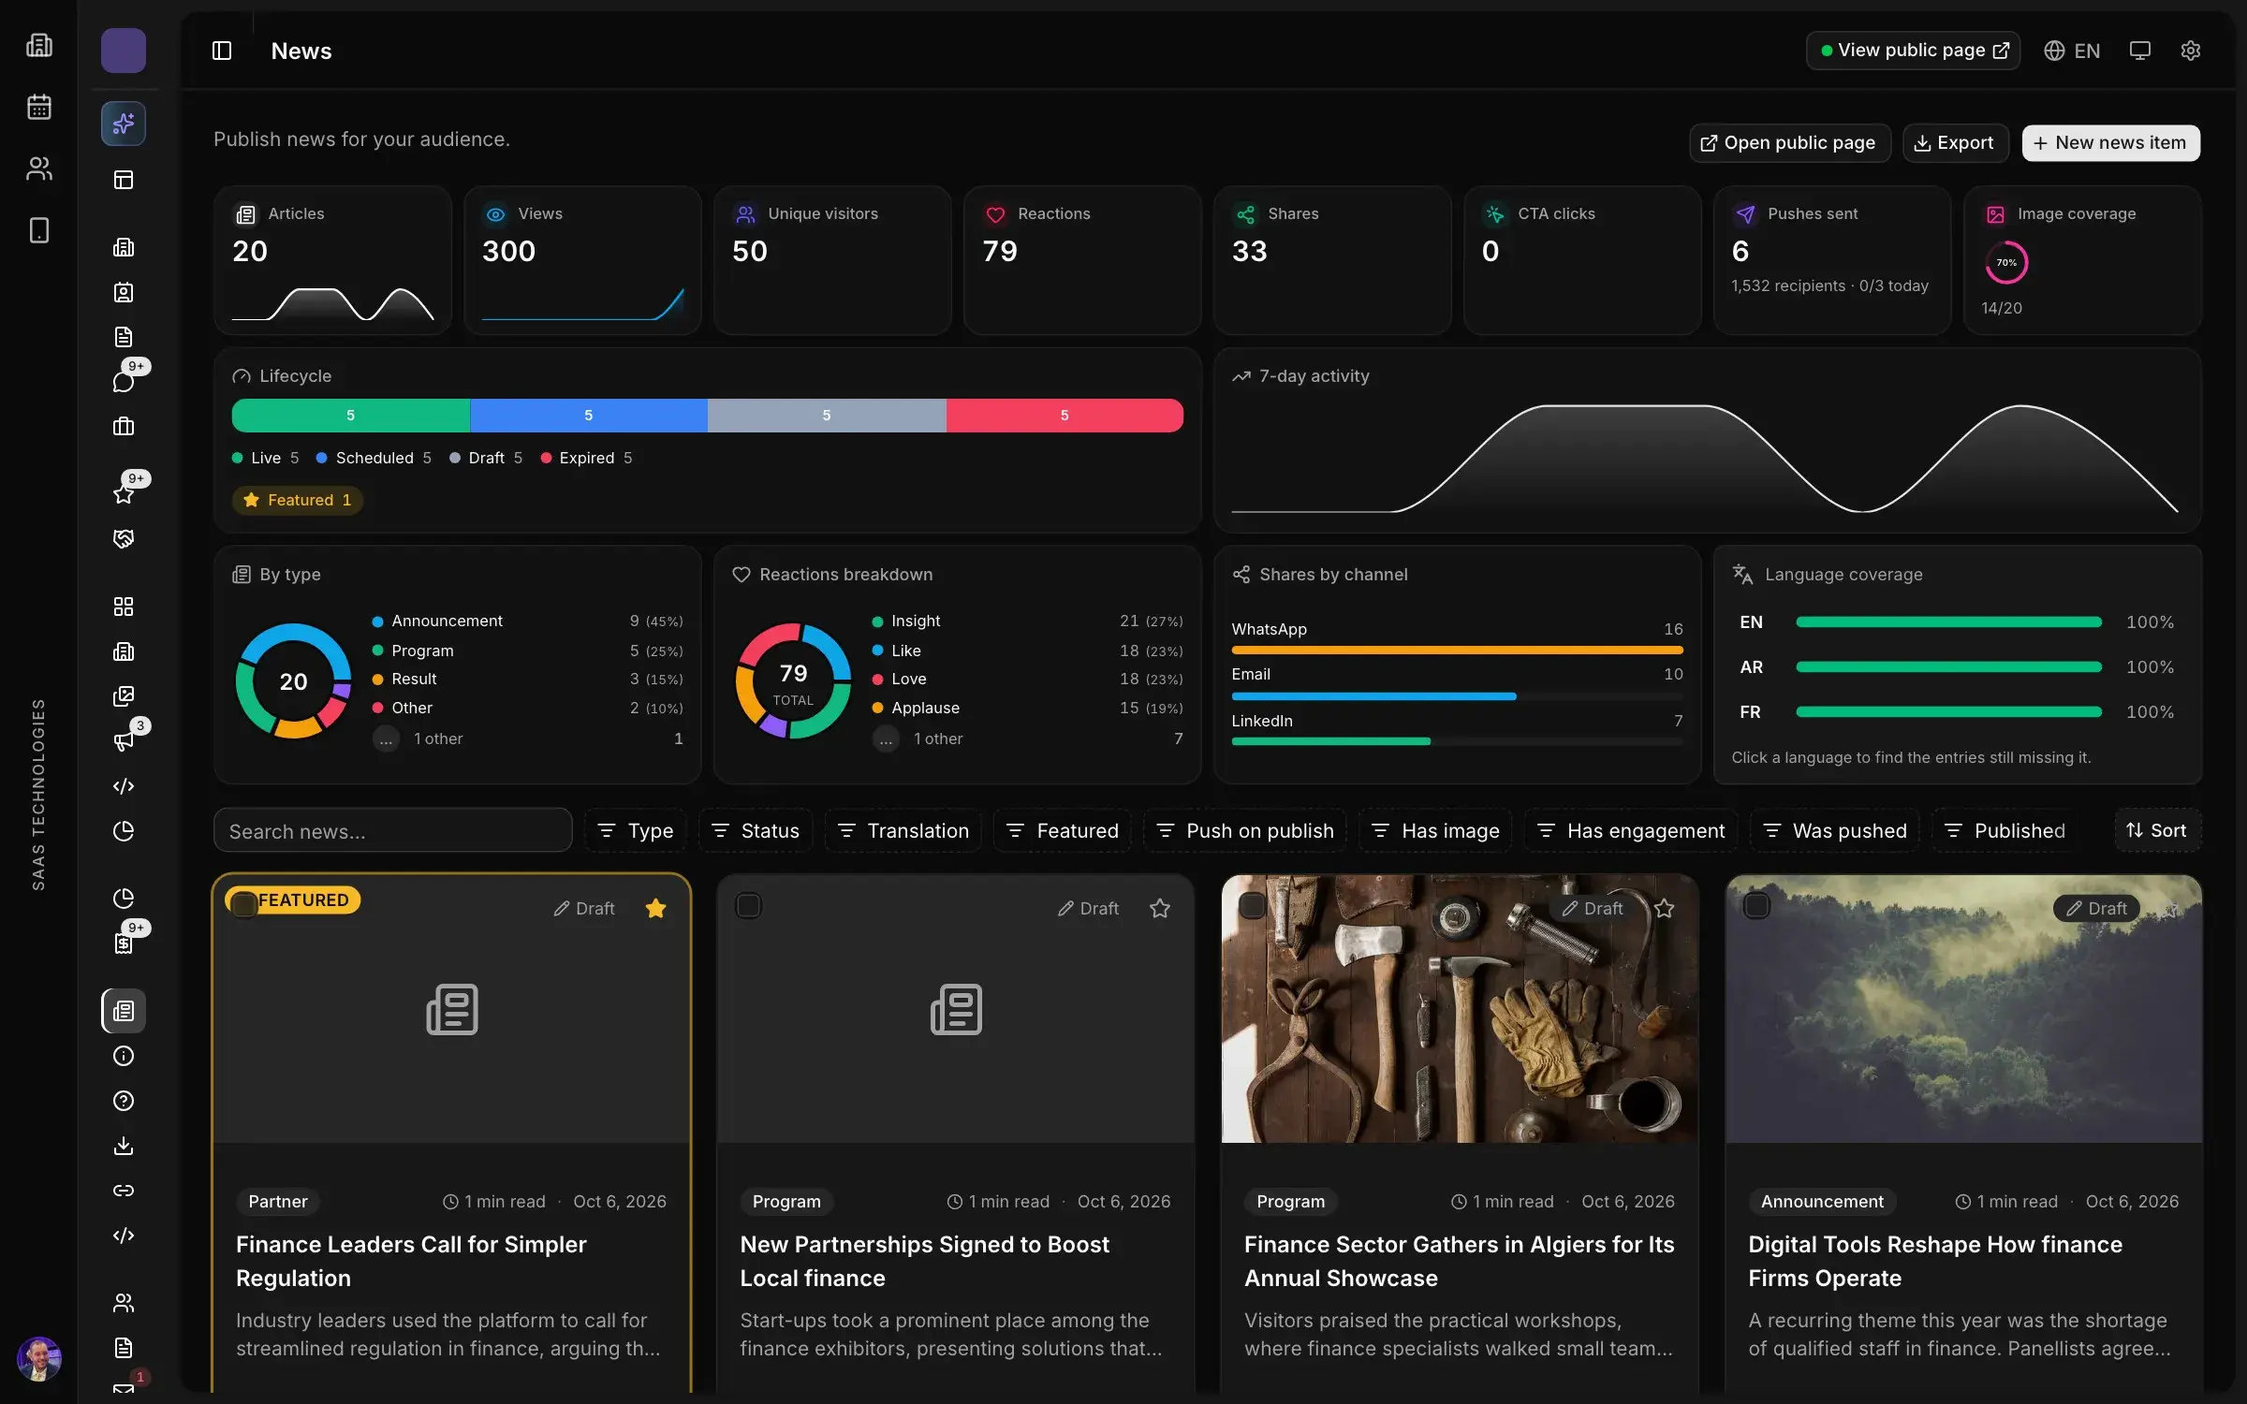Open the handshake icon in the sidebar
Viewport: 2247px width, 1404px height.
(x=124, y=539)
